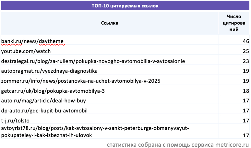Select the 'Число цитирований' column header
Image resolution: width=251 pixels, height=148 pixels.
pos(234,23)
